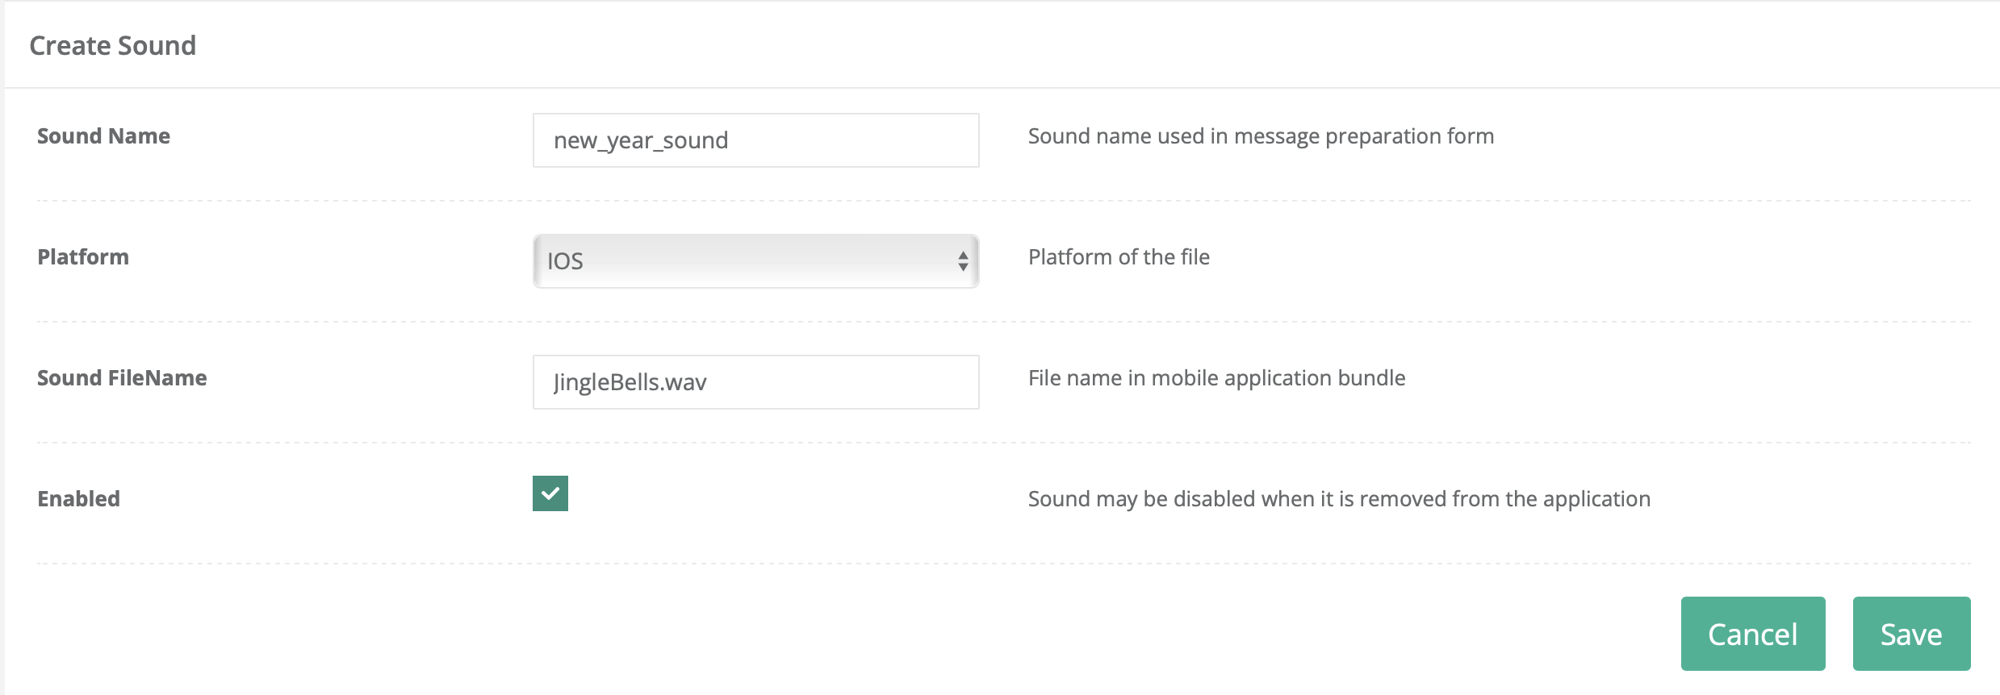The image size is (2000, 695).
Task: Click the Sound Name label
Action: point(103,136)
